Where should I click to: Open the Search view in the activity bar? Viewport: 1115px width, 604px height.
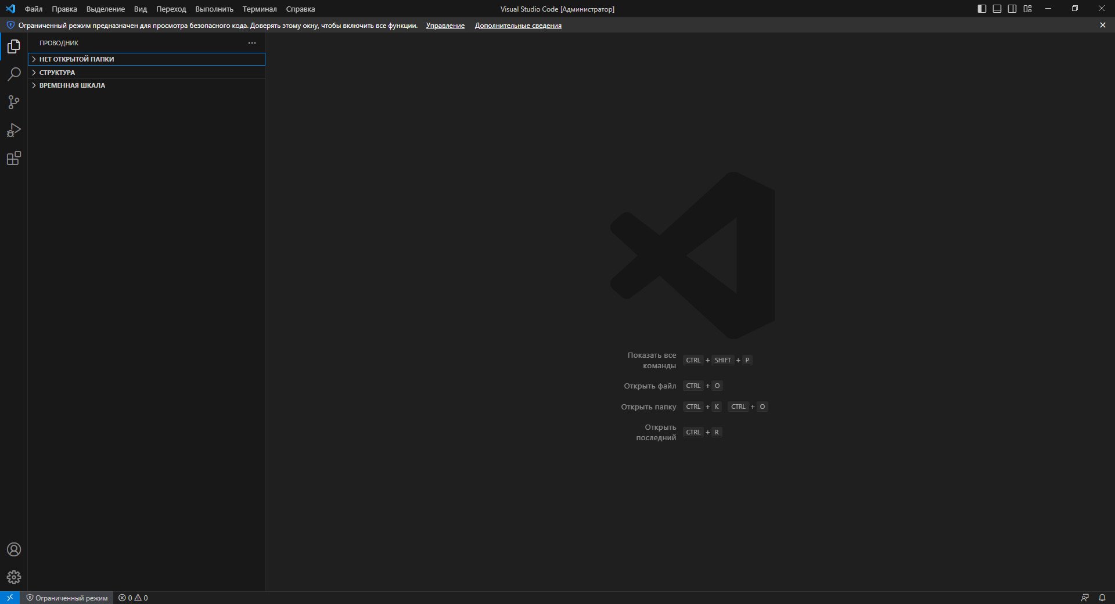pyautogui.click(x=14, y=74)
